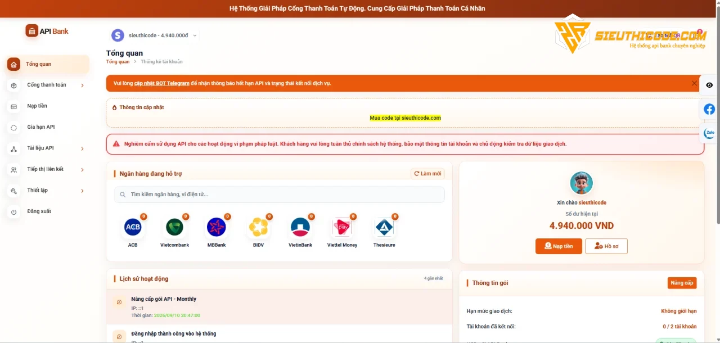Screen dimensions: 720x343
Task: Toggle the eye visibility floating button
Action: [709, 85]
